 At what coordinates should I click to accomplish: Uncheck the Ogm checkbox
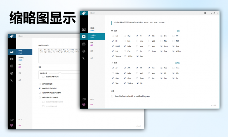click(x=161, y=46)
